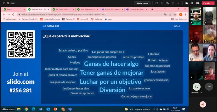Show the meeting participants panel

point(157,3)
